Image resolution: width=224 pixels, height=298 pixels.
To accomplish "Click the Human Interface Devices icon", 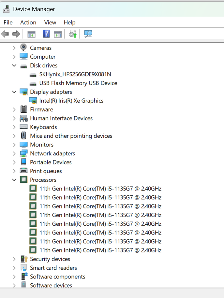I will click(x=23, y=118).
